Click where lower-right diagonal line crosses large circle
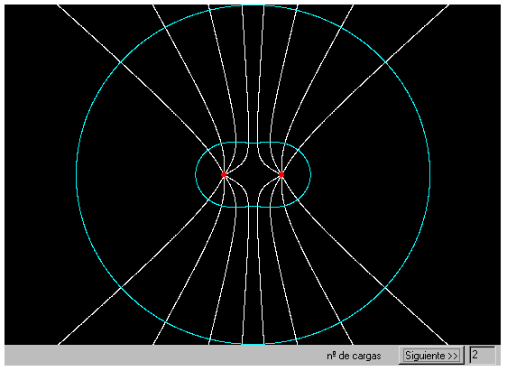 coord(385,287)
